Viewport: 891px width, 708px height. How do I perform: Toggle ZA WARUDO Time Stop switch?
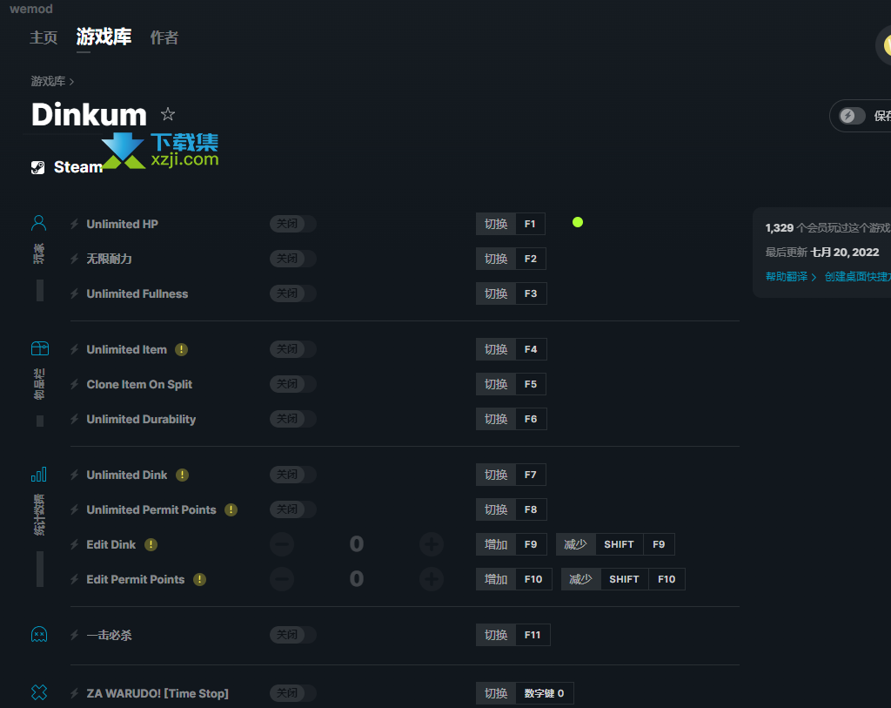292,692
